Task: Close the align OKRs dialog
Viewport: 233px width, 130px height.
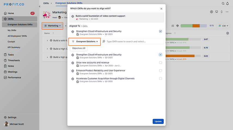Action: coord(161,9)
